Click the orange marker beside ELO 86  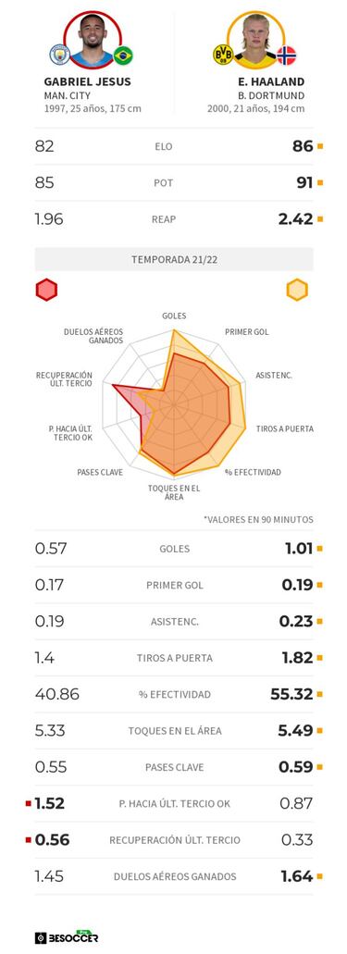(320, 146)
